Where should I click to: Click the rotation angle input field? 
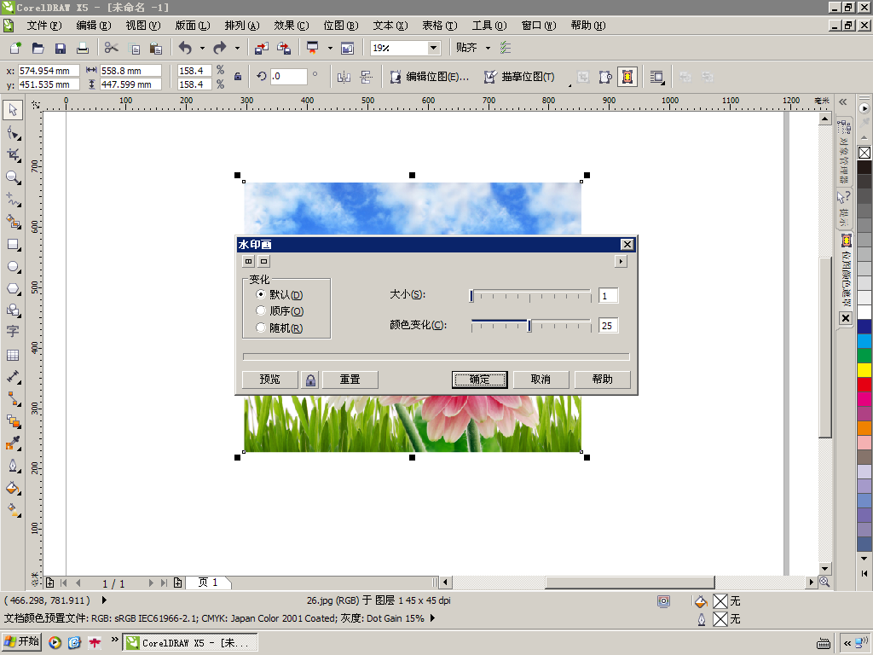(289, 77)
